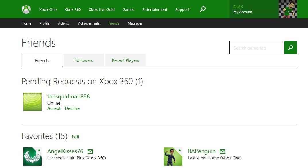
Task: Open the Messages section
Action: 135,23
